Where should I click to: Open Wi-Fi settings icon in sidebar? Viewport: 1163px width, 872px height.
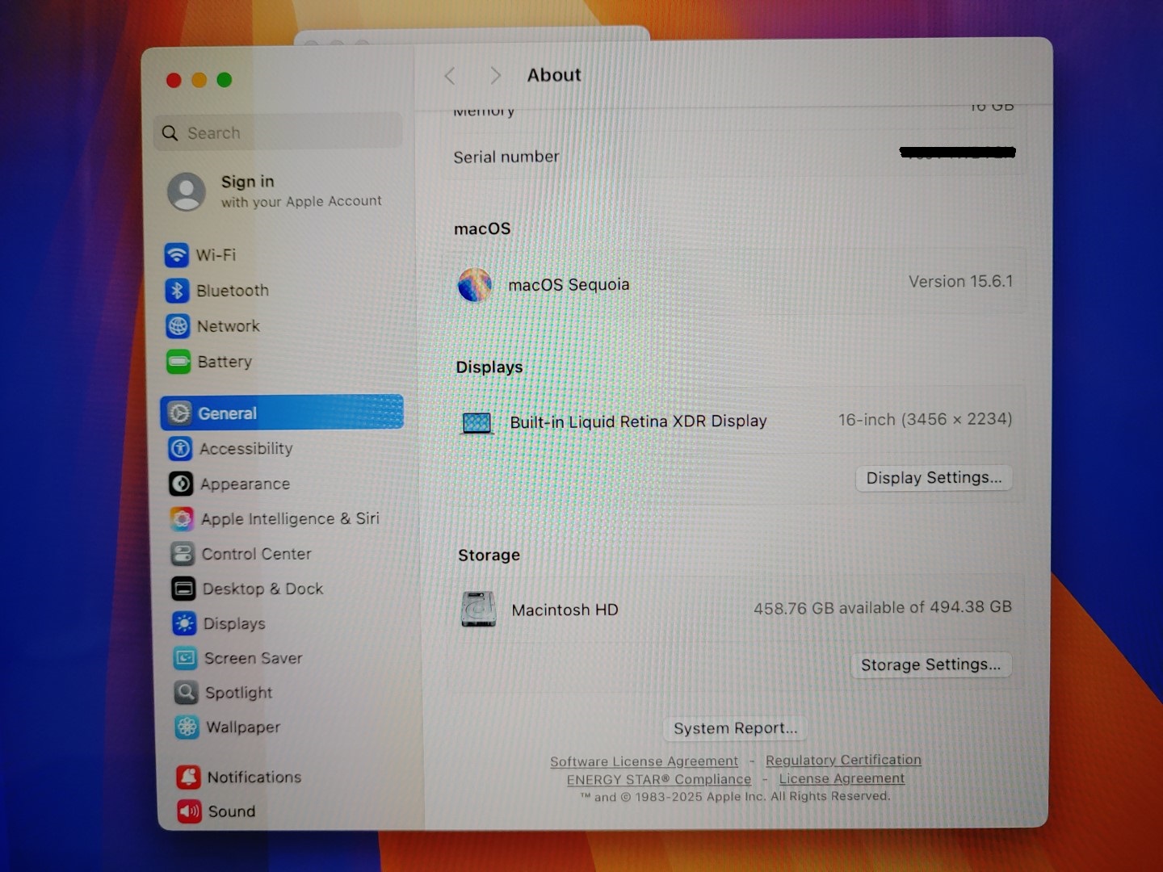(176, 255)
